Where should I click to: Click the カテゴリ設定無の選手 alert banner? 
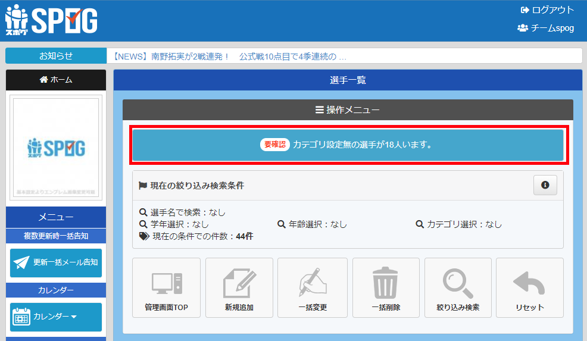click(348, 145)
